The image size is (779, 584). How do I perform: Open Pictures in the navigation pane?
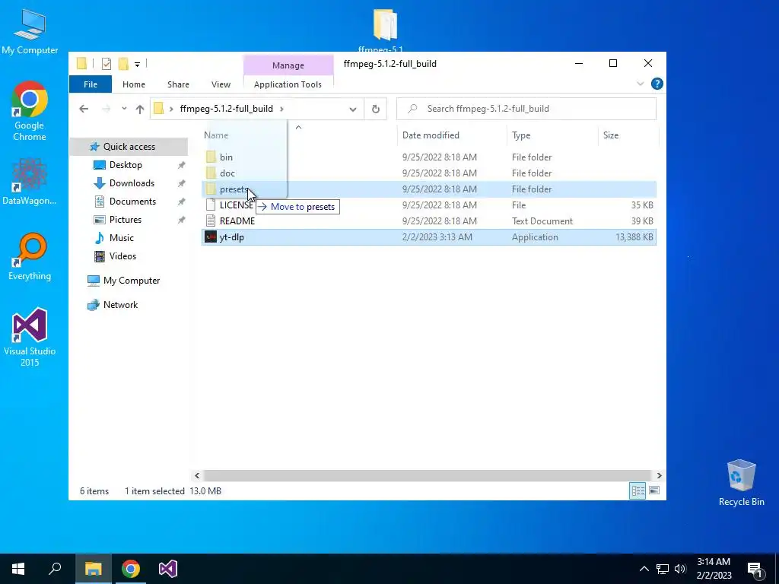point(126,220)
